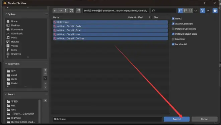Switch to thumbnails display mode
The height and width of the screenshot is (125, 221).
(x=191, y=11)
